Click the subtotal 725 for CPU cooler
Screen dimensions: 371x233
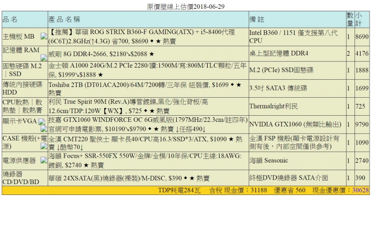point(360,106)
